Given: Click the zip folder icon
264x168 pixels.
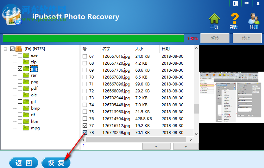Looking at the screenshot, I should click(26, 62).
